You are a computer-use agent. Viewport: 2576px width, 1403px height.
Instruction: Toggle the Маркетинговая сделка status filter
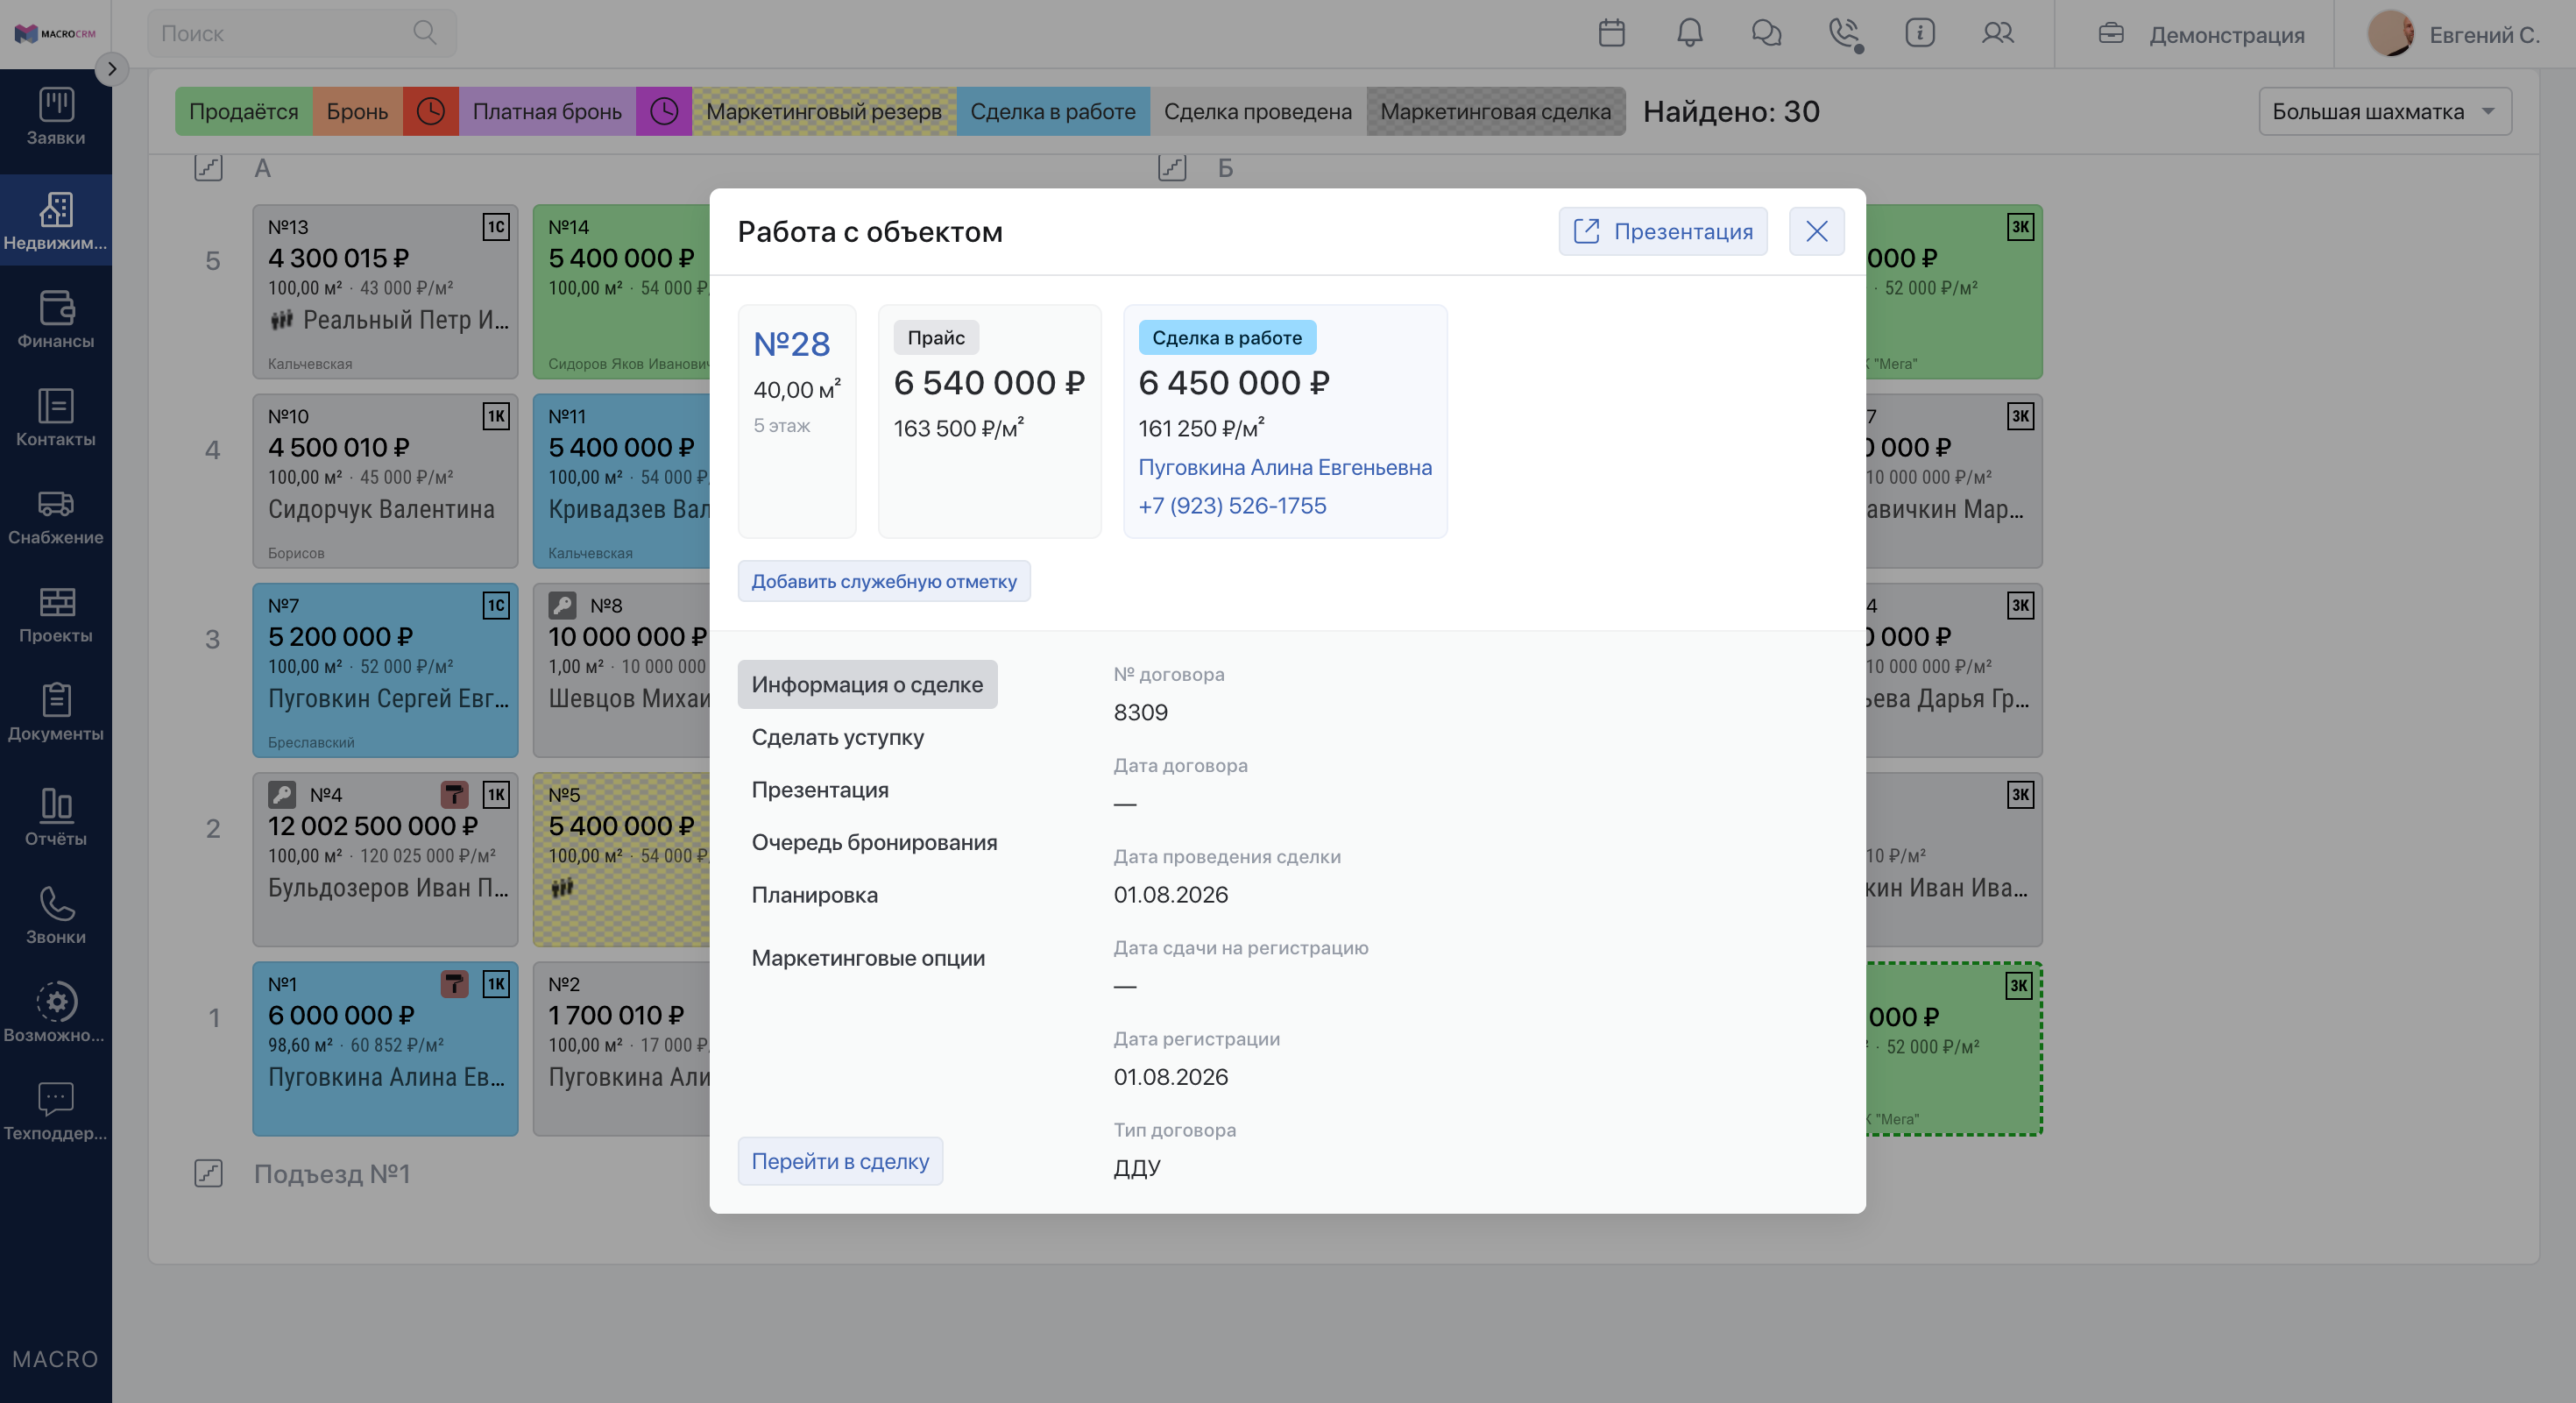[x=1496, y=111]
